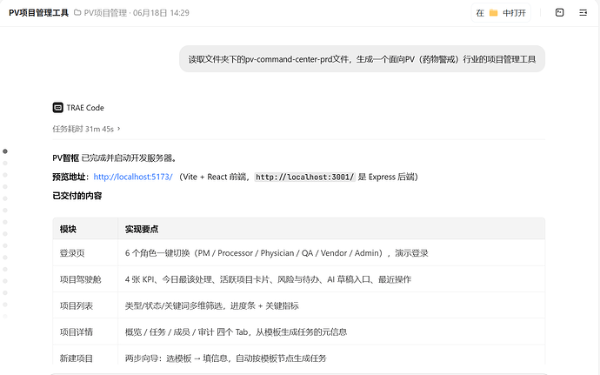The width and height of the screenshot is (600, 375).
Task: Click the http://localhost:3001/ code snippet
Action: 305,177
